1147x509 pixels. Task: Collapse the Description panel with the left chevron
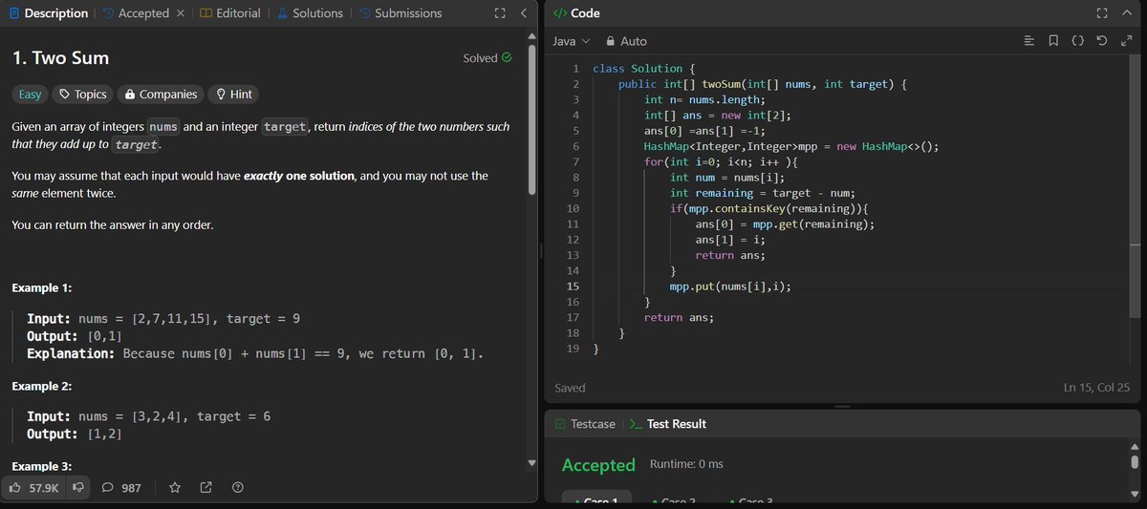[x=523, y=13]
